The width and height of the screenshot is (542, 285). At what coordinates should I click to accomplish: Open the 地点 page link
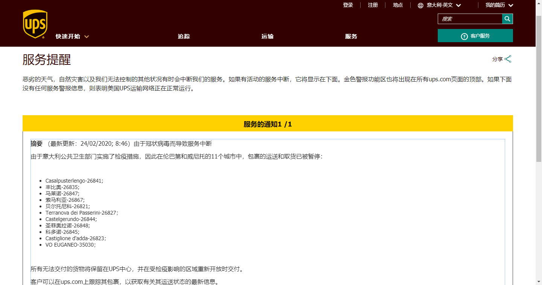[x=398, y=5]
